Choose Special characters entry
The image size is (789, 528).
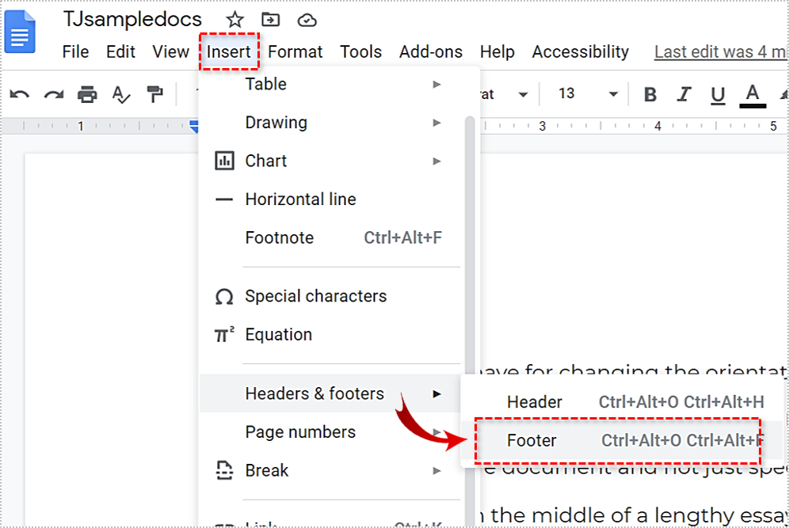tap(330, 296)
